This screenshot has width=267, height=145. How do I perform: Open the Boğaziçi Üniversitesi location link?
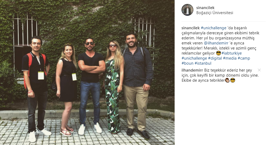pos(215,13)
